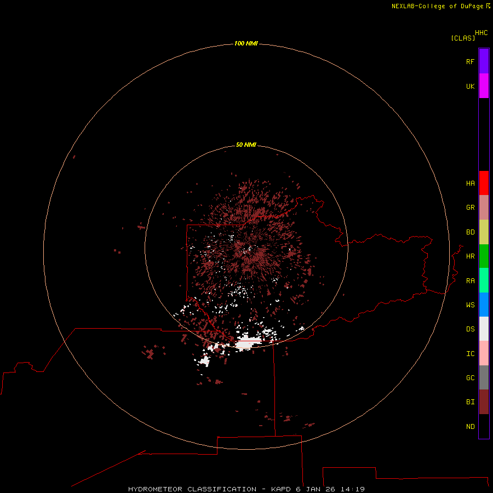Screen dimensions: 493x493
Task: Click the HR green color swatch
Action: point(484,256)
